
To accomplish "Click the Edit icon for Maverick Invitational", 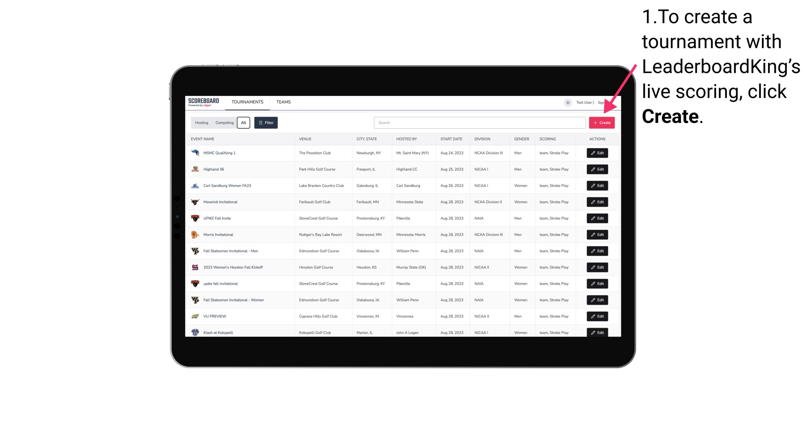I will (597, 202).
